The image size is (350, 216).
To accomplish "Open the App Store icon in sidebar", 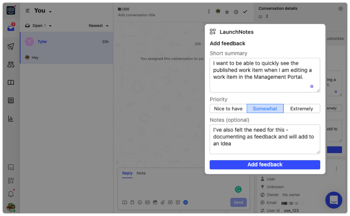I will pos(11,181).
